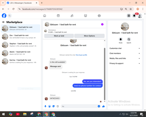Click the chat header title Ebtissam
The image size is (146, 117).
click(63, 25)
